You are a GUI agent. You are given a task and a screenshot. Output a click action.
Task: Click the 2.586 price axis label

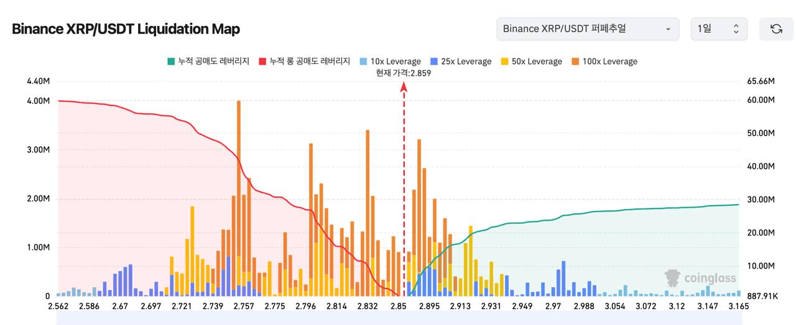click(89, 306)
